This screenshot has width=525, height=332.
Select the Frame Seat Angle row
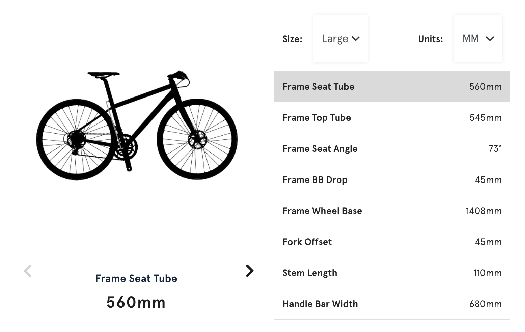392,148
